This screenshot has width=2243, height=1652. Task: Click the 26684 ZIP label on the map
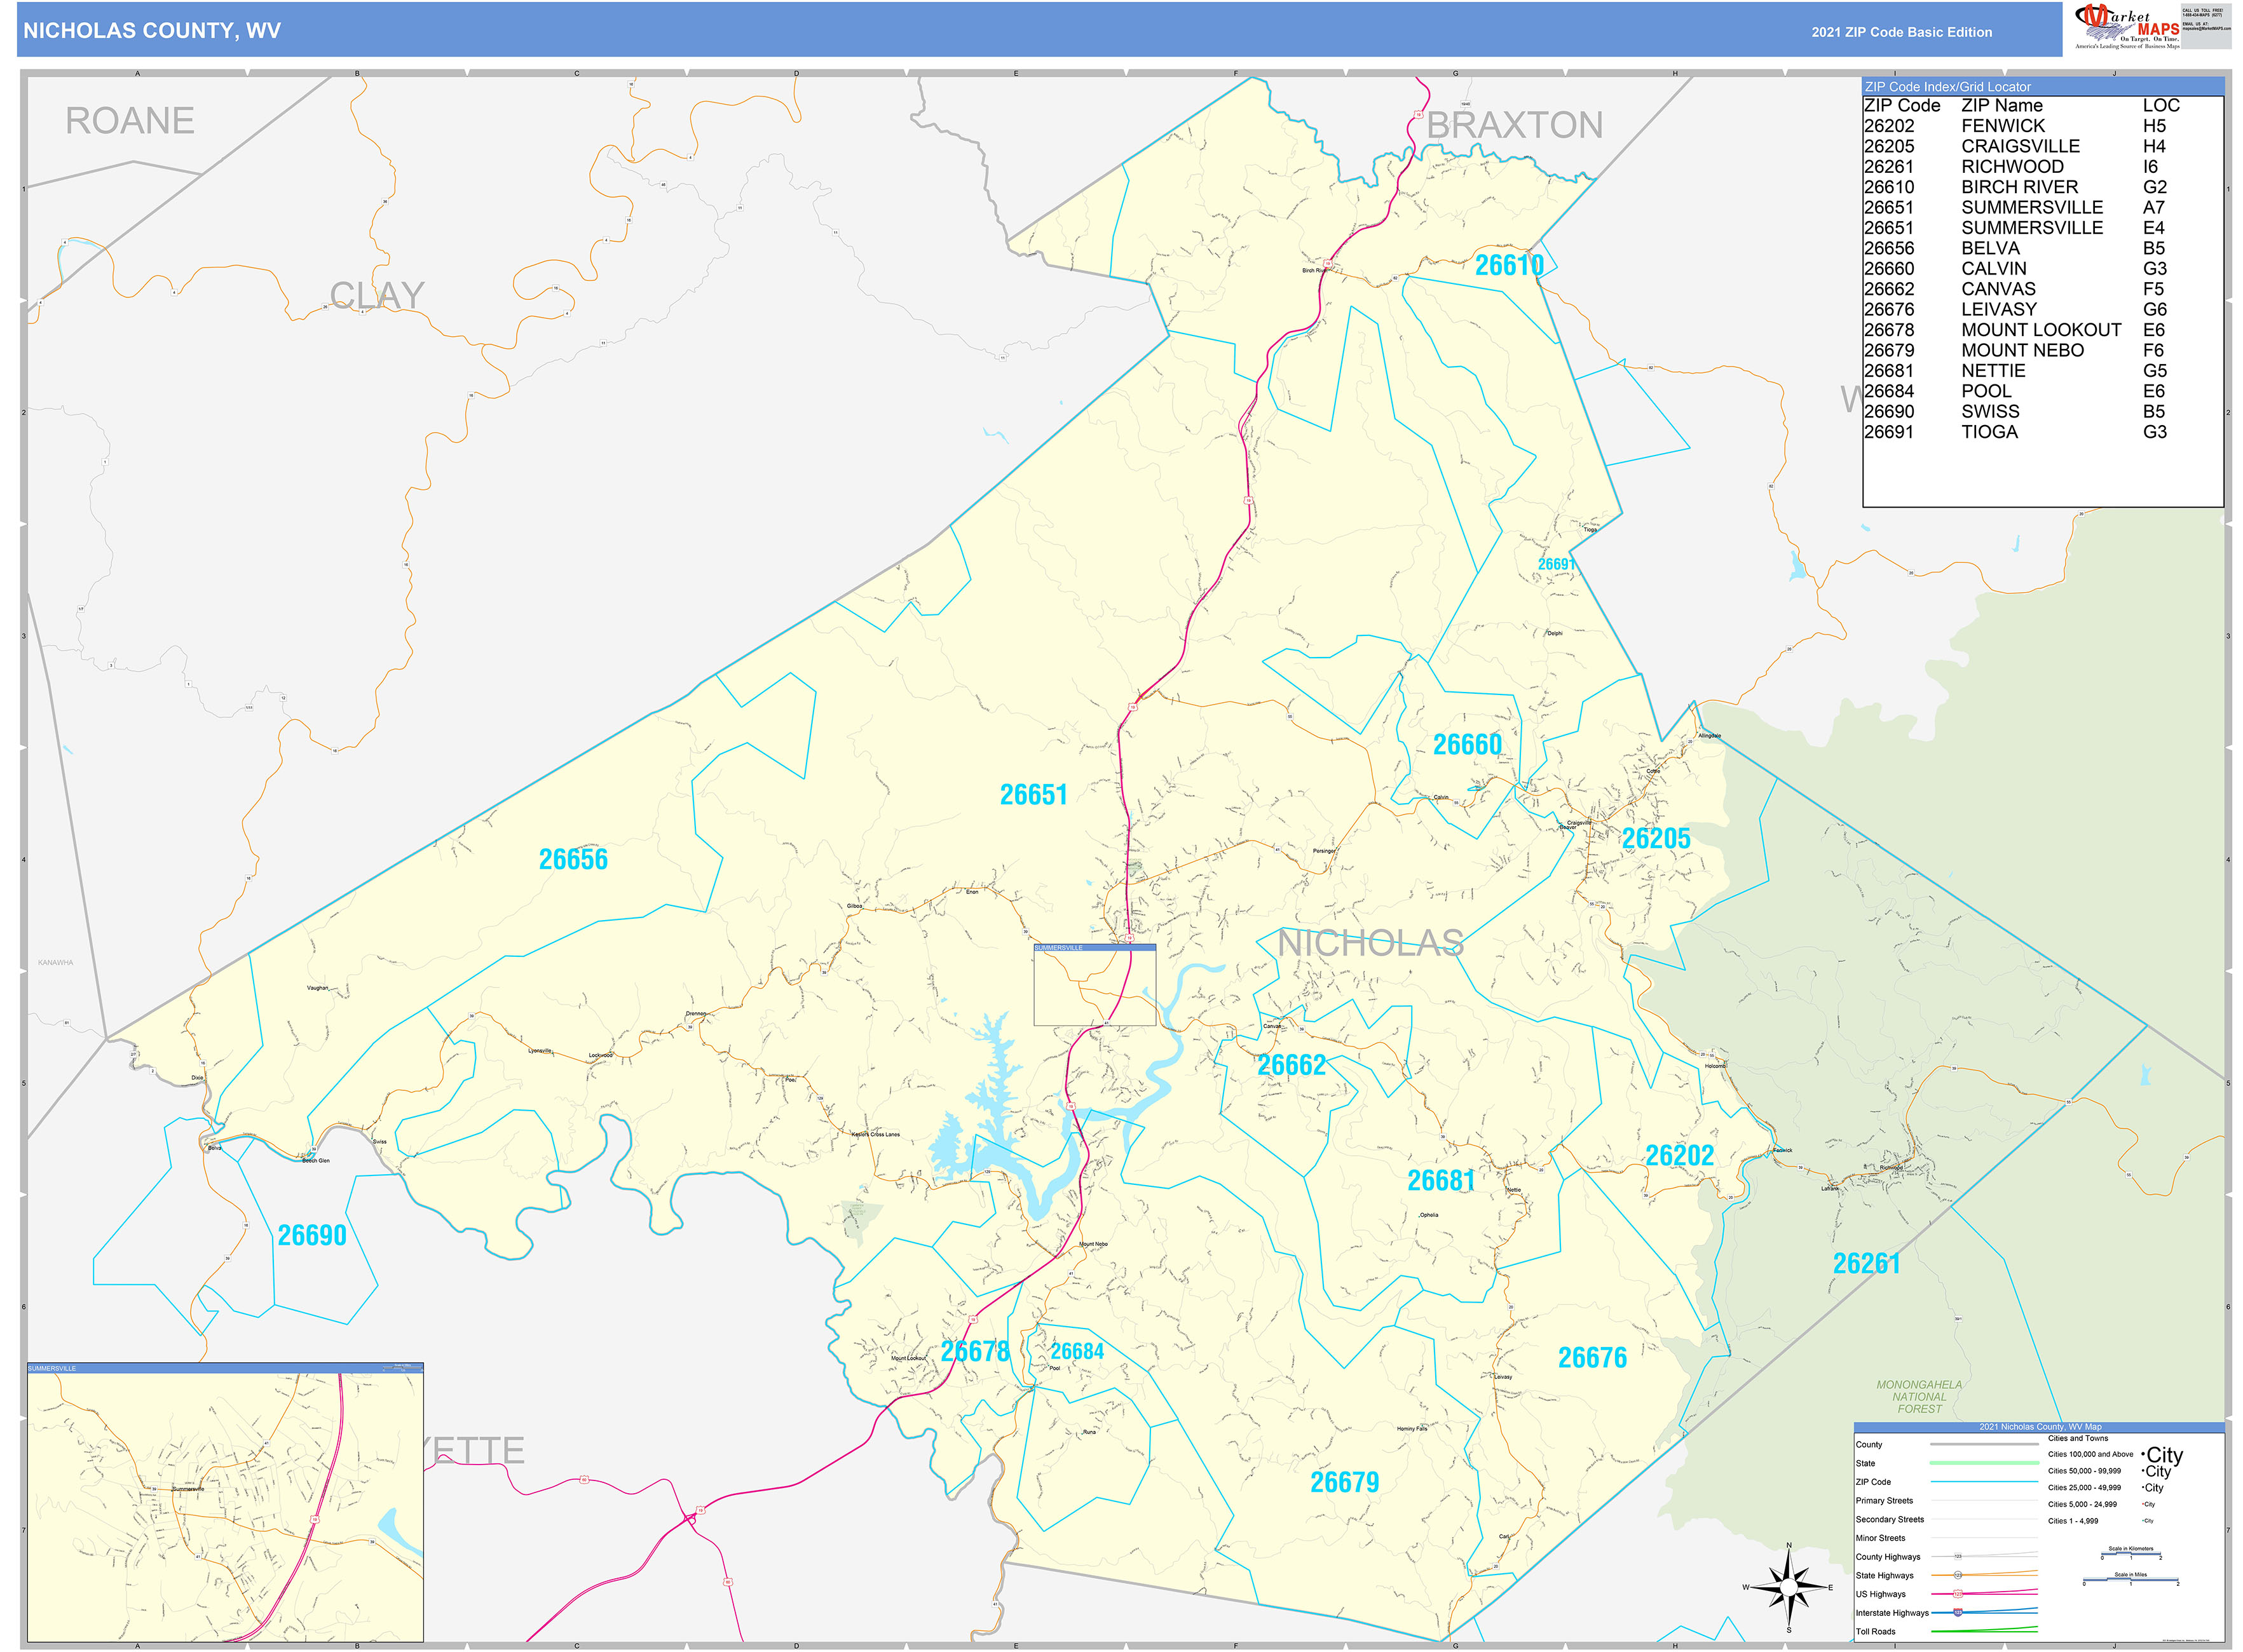click(x=1077, y=1351)
